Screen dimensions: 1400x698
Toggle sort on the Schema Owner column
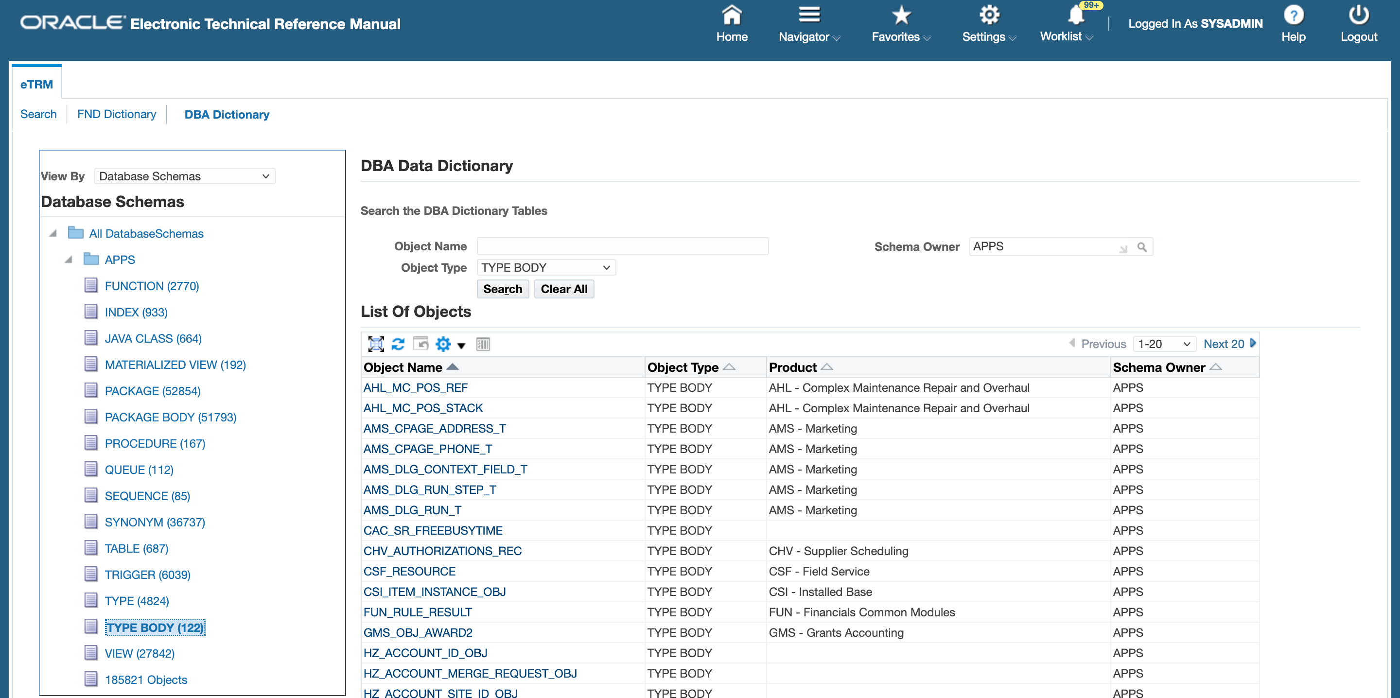click(1216, 367)
